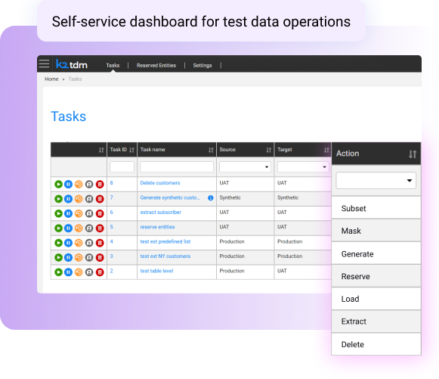Go to the Settings tab
Image resolution: width=439 pixels, height=379 pixels.
(x=202, y=65)
